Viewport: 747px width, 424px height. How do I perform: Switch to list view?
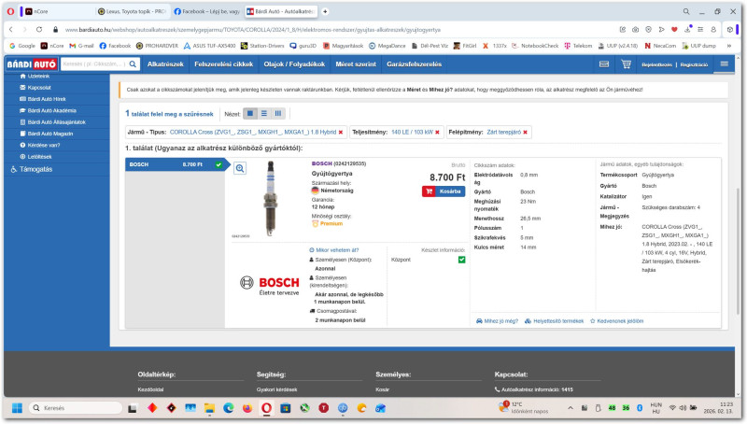click(x=264, y=113)
